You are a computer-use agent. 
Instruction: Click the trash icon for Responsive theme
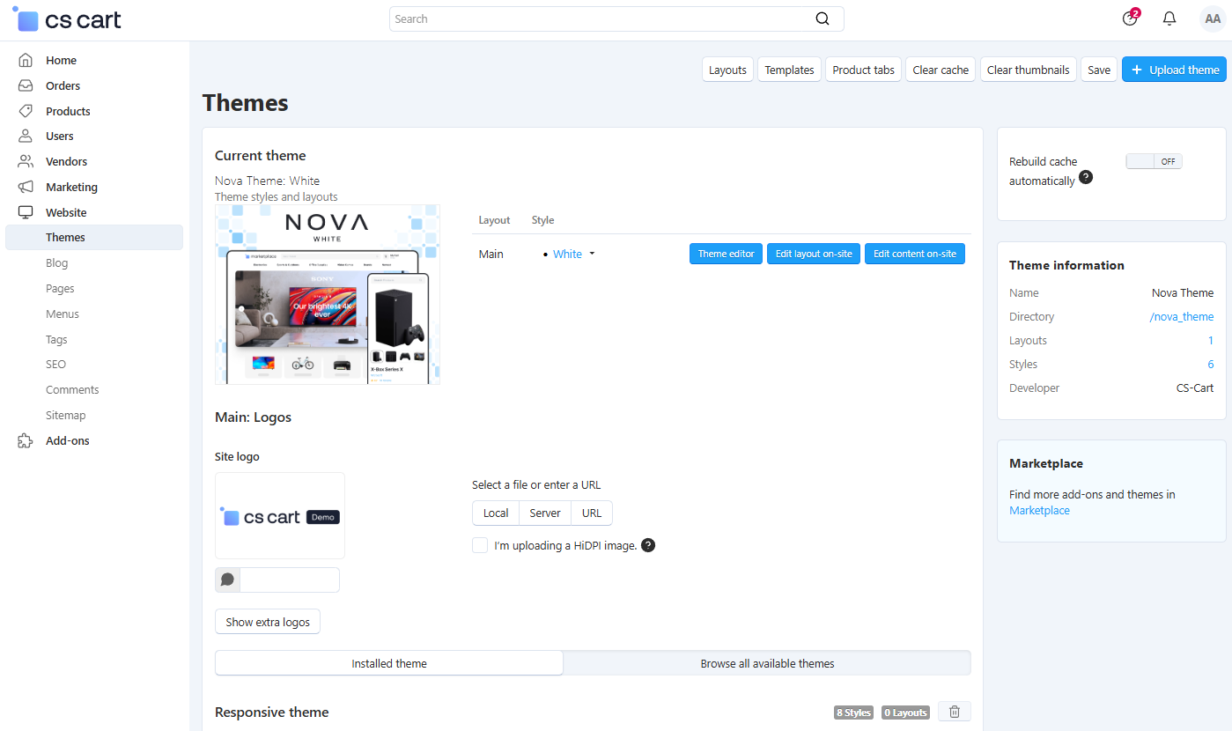pos(955,712)
